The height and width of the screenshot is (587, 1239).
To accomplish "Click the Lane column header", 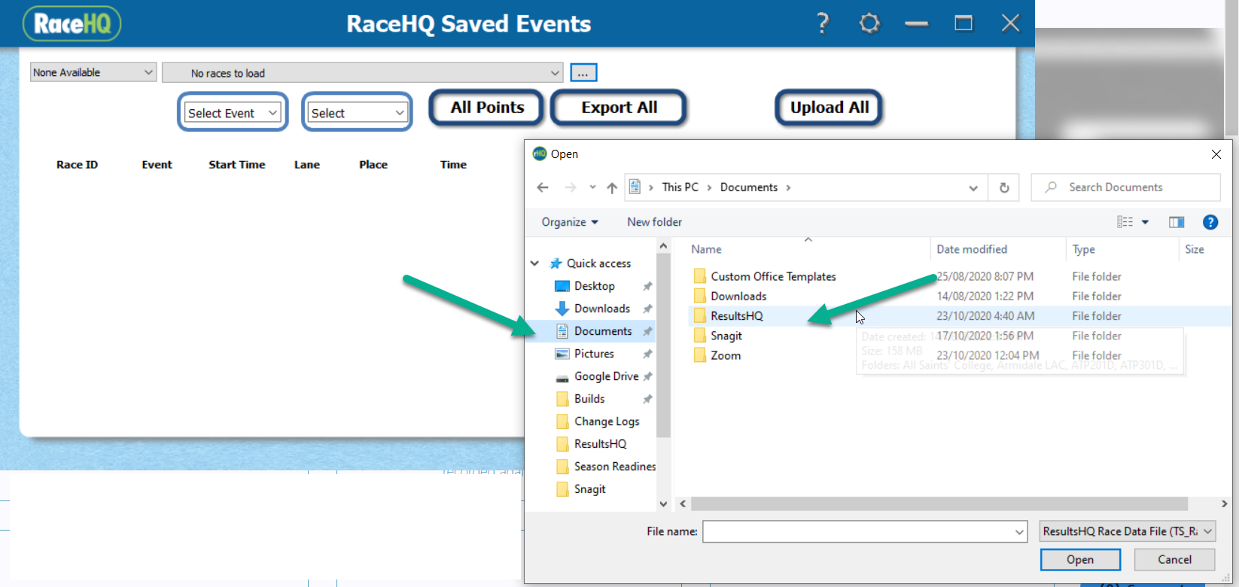I will pos(307,165).
